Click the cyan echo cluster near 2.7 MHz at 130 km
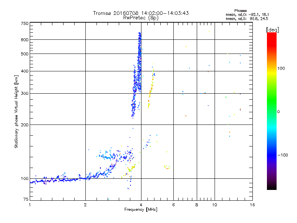Image resolution: width=297 pixels, height=223 pixels. pyautogui.click(x=107, y=157)
